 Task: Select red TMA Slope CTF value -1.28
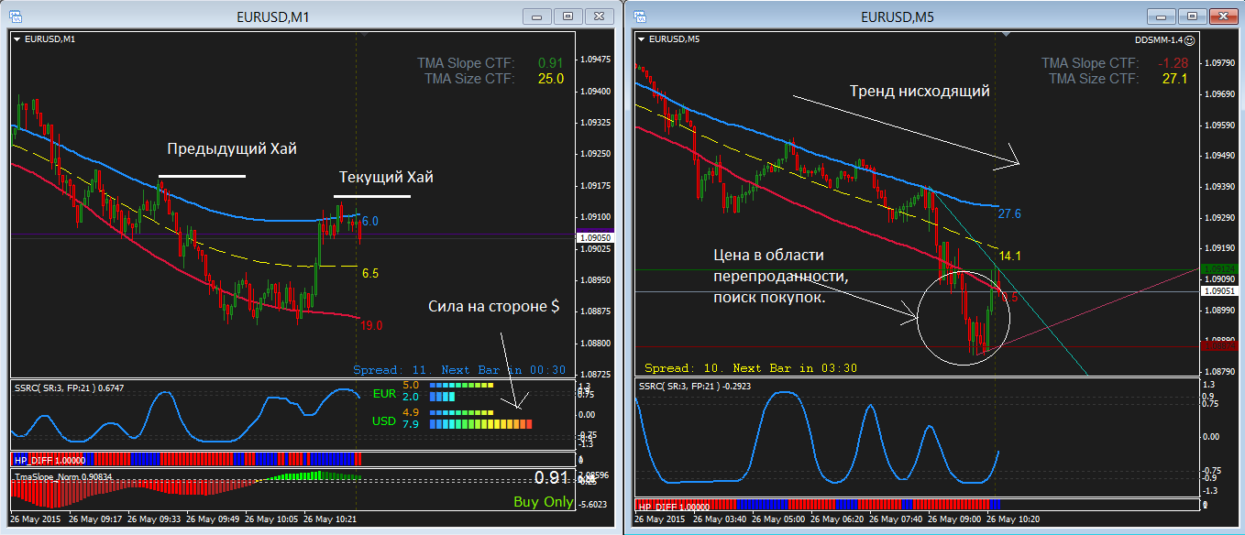(1173, 63)
